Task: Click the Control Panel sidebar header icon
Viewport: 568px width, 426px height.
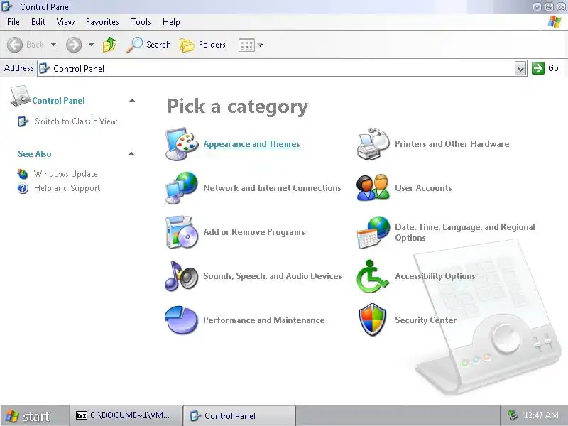Action: [x=20, y=96]
